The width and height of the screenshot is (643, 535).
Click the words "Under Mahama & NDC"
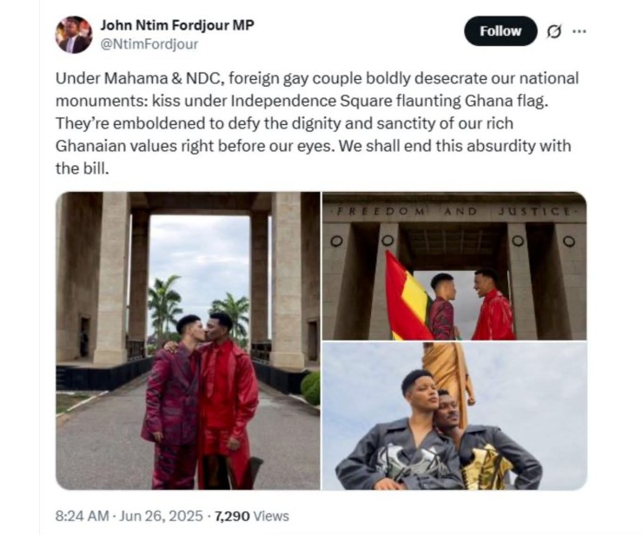(x=140, y=78)
